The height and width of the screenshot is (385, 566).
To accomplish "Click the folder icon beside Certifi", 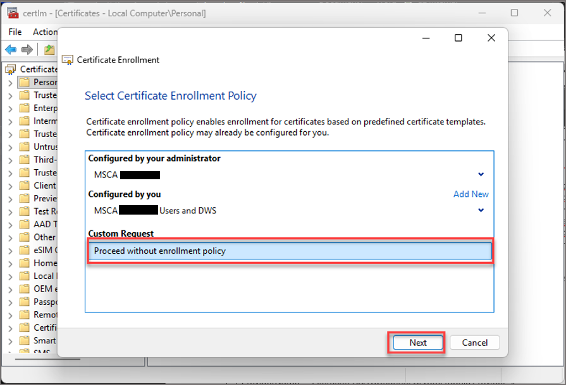I will coord(24,328).
